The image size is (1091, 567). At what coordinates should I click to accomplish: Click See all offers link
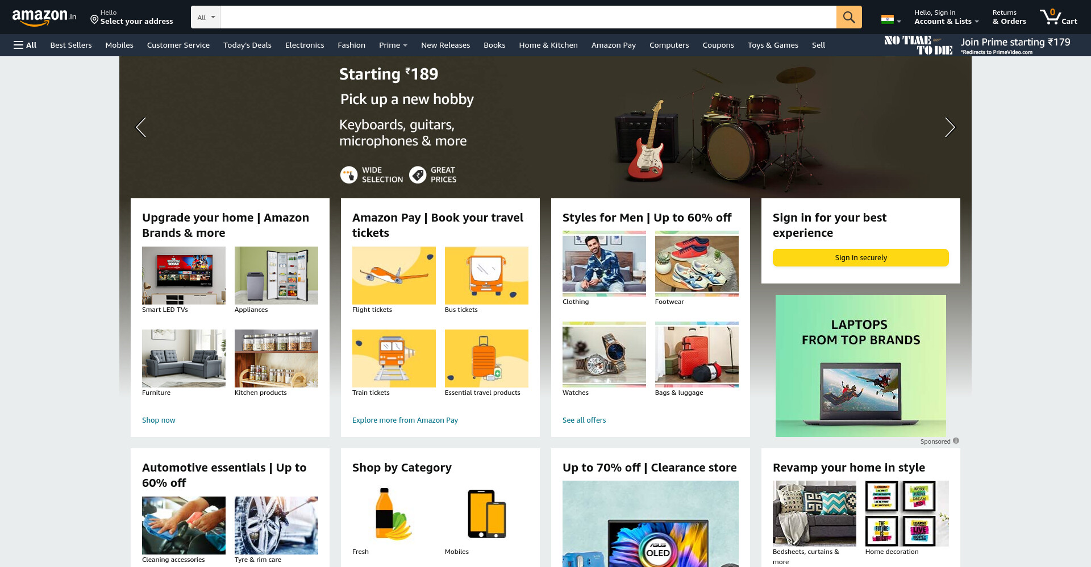584,420
